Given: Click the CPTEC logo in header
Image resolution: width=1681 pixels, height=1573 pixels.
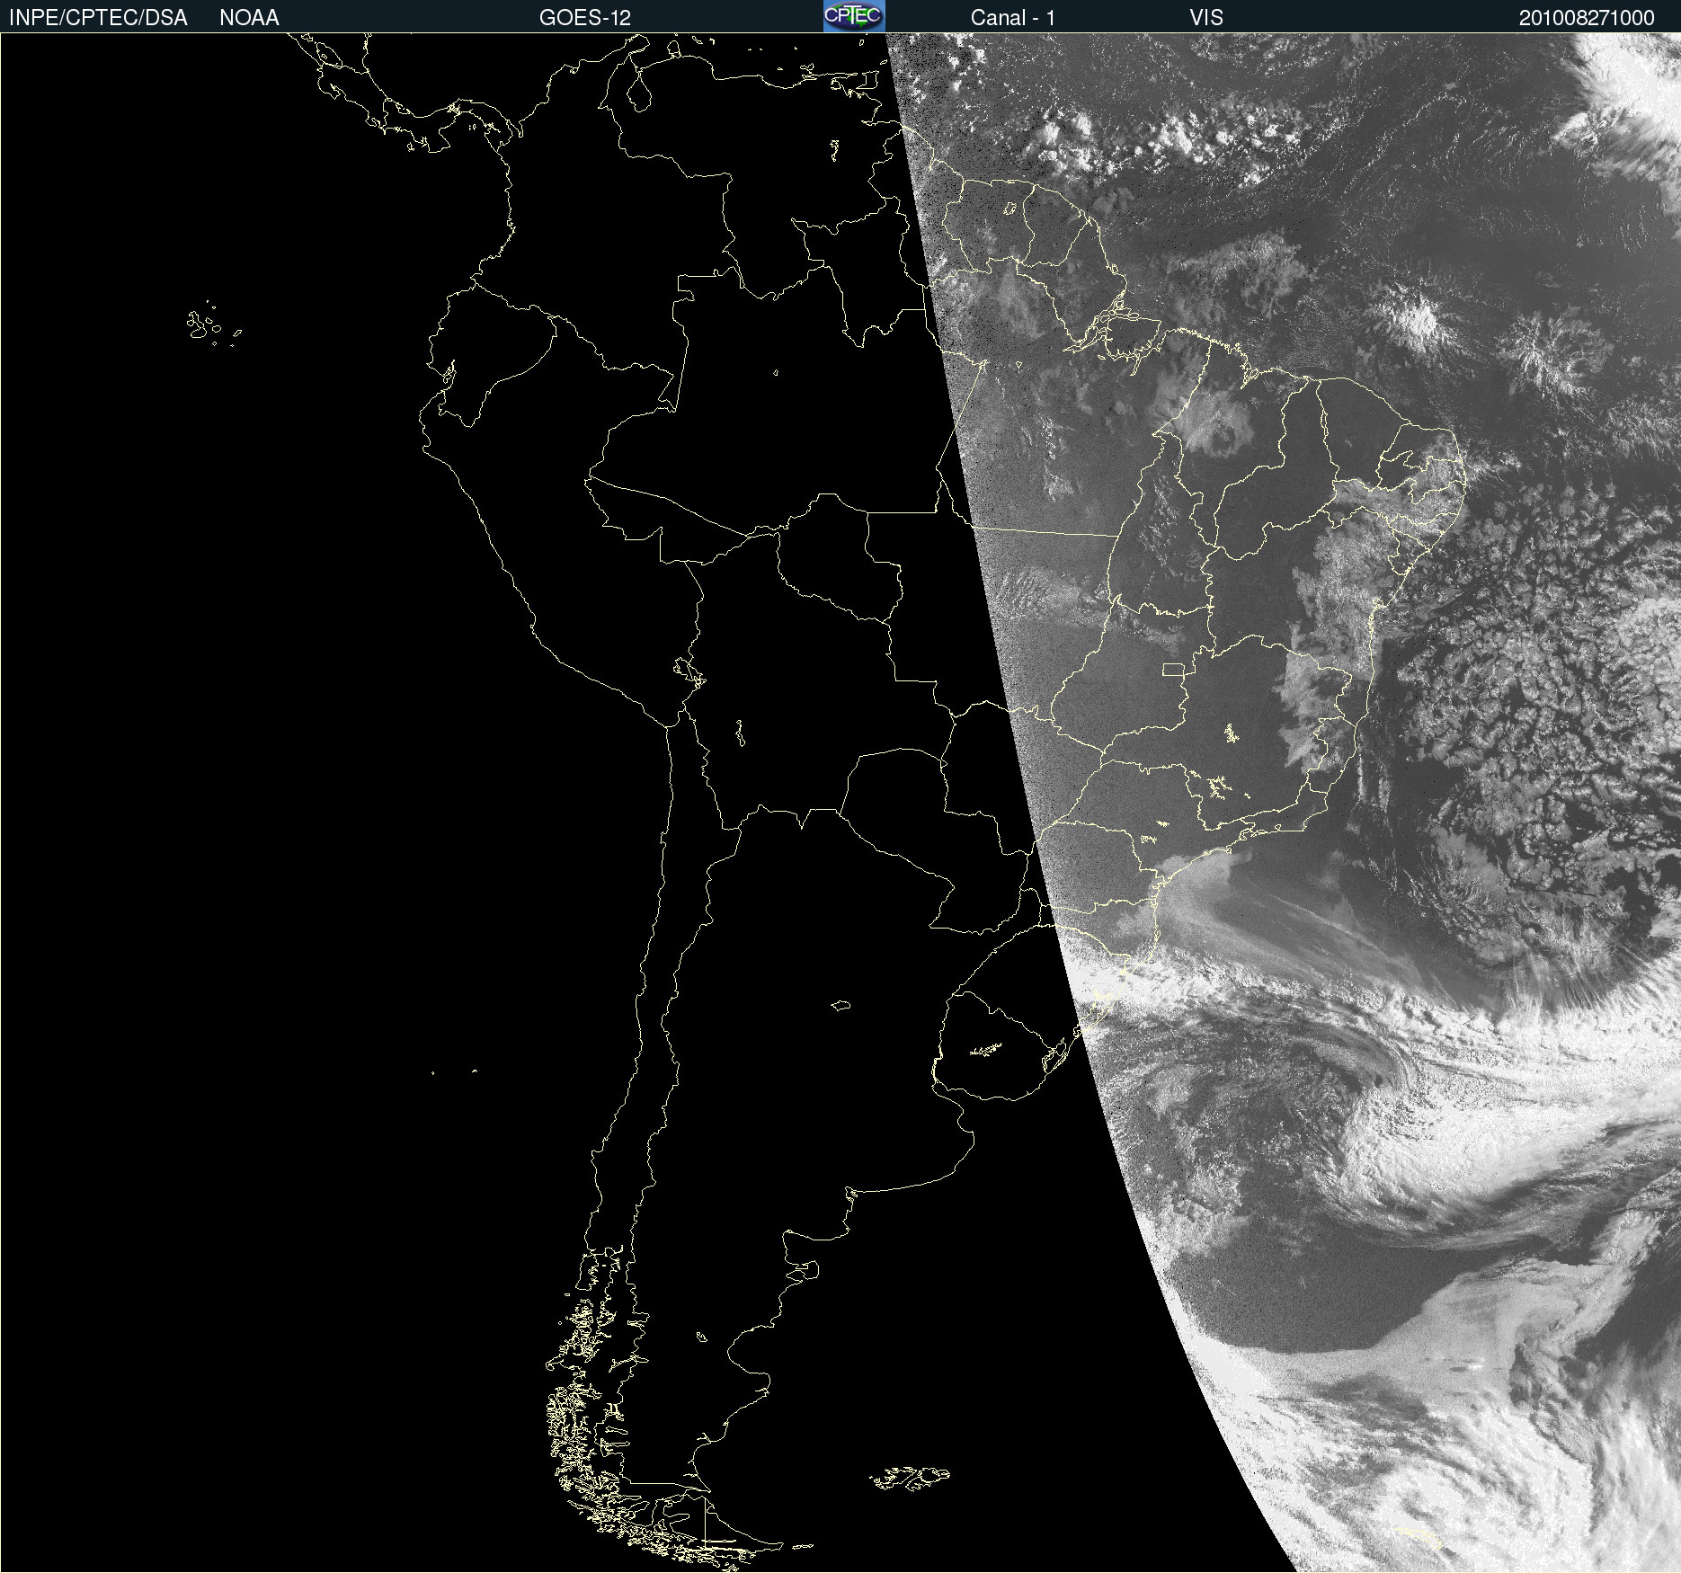Looking at the screenshot, I should tap(854, 16).
